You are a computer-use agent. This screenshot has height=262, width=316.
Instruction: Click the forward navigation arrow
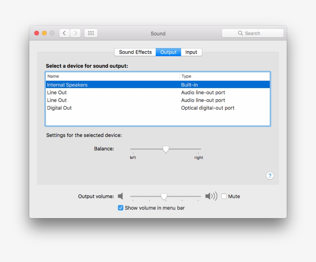point(76,33)
